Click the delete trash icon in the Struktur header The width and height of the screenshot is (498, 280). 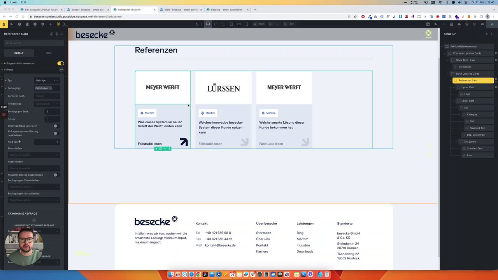coord(486,34)
